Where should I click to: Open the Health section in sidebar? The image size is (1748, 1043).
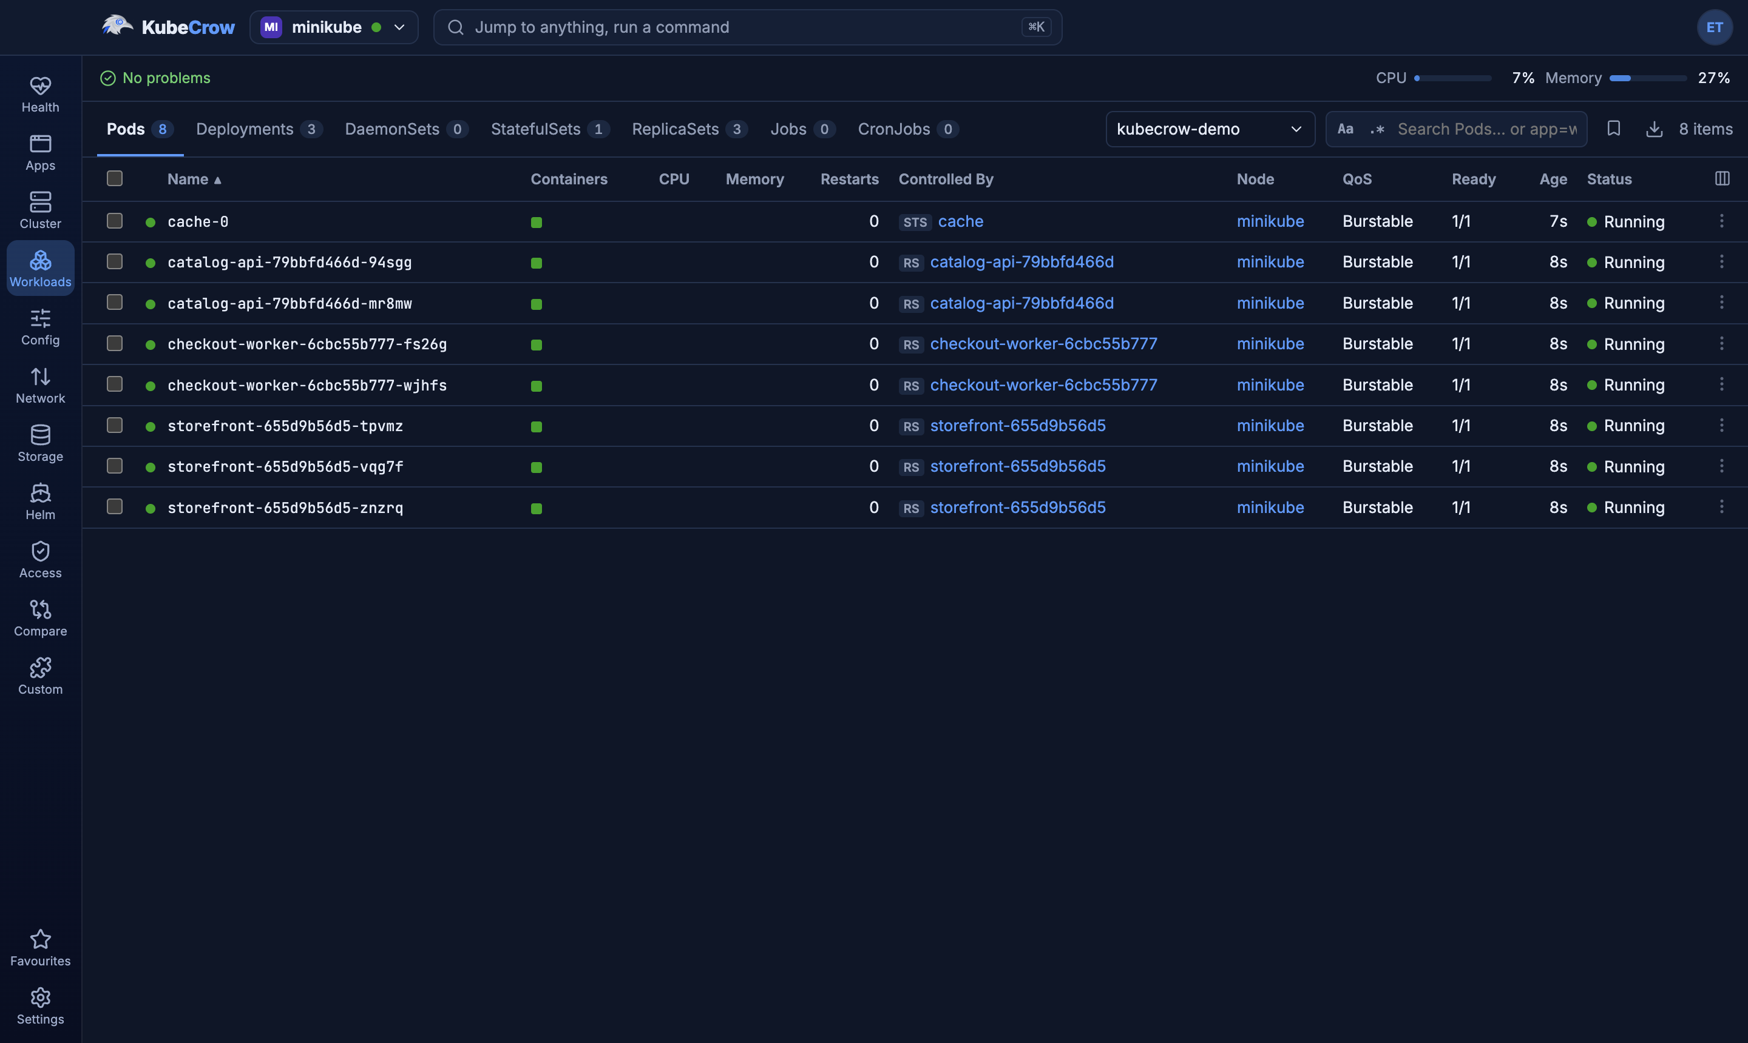click(x=40, y=95)
